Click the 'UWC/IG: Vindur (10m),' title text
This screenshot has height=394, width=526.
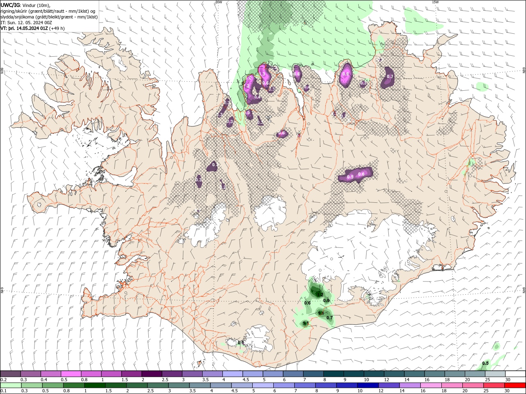25,5
